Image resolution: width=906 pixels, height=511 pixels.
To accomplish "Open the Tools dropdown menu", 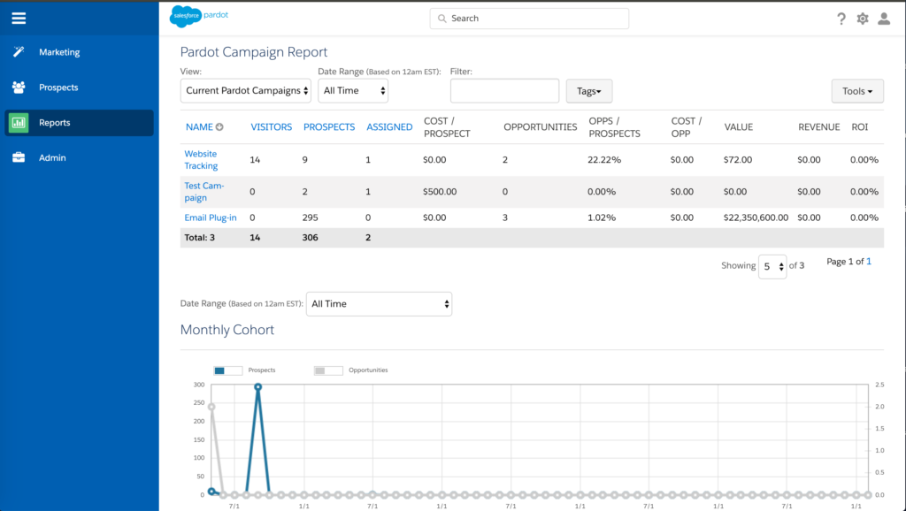I will pyautogui.click(x=857, y=91).
